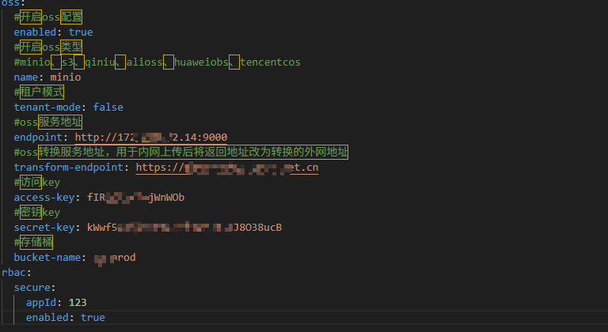
Task: Click the tenant-mode false value
Action: (x=108, y=108)
